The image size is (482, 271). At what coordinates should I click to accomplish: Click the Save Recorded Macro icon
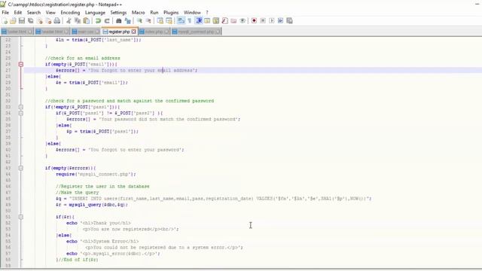289,21
